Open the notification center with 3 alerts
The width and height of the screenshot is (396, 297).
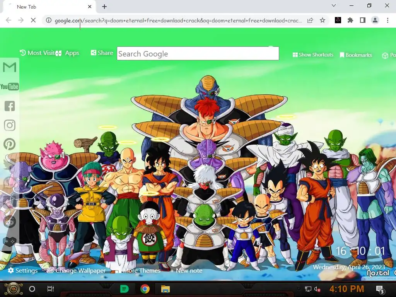[x=380, y=289]
